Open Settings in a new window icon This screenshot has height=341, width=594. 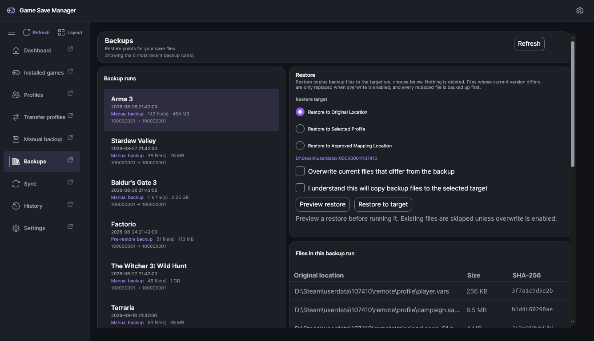70,227
